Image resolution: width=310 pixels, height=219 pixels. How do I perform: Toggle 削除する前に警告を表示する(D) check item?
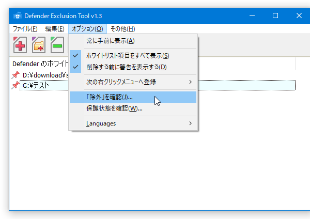[x=133, y=67]
